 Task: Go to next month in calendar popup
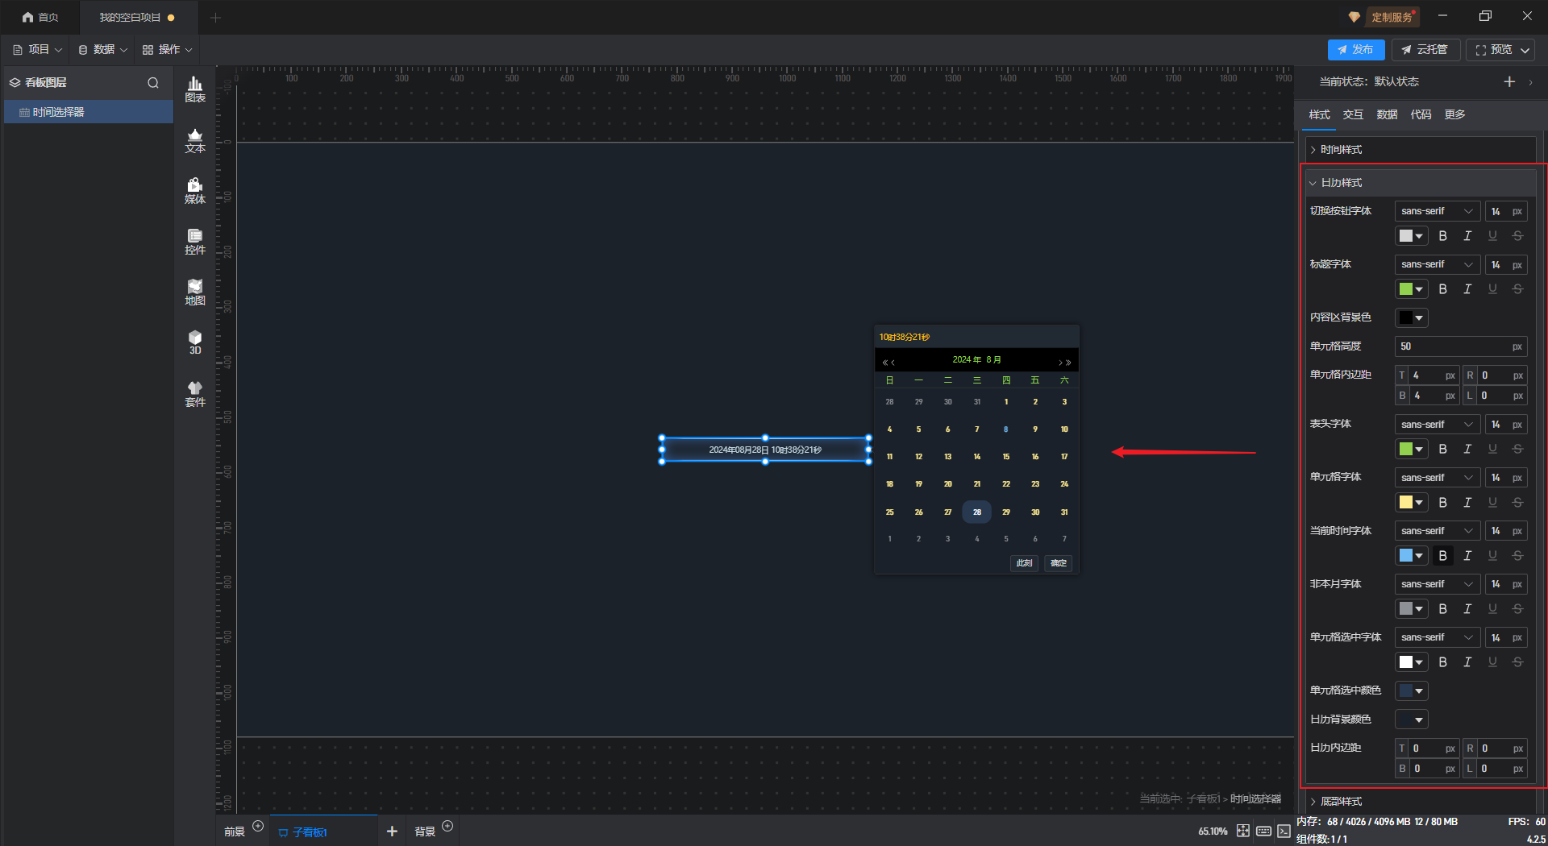click(x=1060, y=363)
